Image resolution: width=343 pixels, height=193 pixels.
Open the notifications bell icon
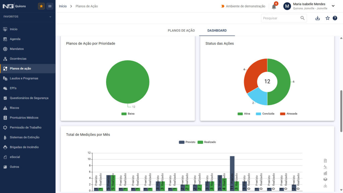[274, 7]
